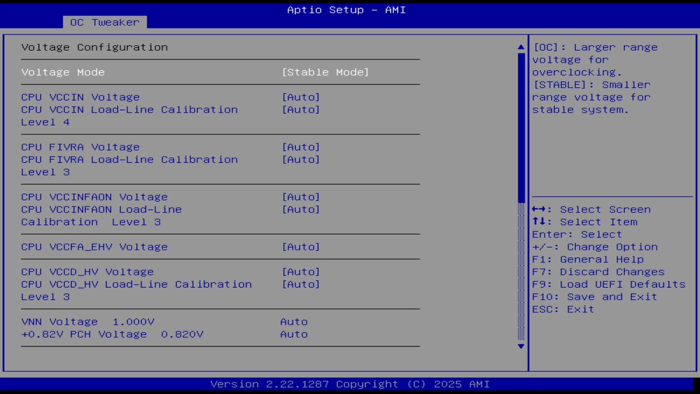Image resolution: width=700 pixels, height=394 pixels.
Task: Open the CPU FIVRA Voltage Auto value
Action: pyautogui.click(x=301, y=147)
